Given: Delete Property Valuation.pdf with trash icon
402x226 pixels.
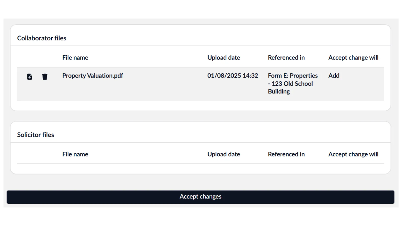Looking at the screenshot, I should (45, 77).
